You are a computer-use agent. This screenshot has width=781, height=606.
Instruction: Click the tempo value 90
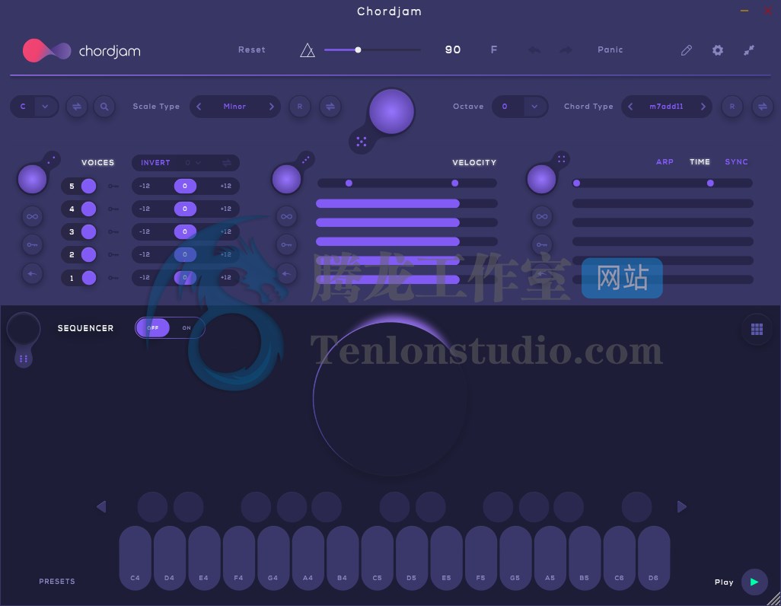(x=453, y=49)
